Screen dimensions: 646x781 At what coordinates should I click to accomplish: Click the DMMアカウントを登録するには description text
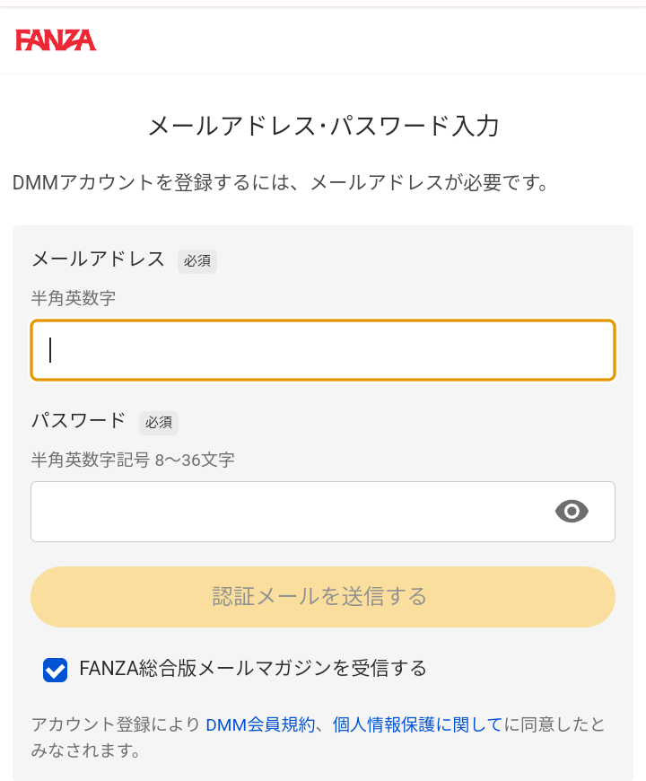click(280, 184)
